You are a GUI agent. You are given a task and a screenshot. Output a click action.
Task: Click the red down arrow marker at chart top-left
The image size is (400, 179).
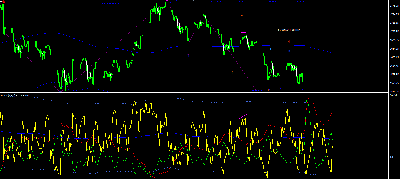pyautogui.click(x=4, y=1)
